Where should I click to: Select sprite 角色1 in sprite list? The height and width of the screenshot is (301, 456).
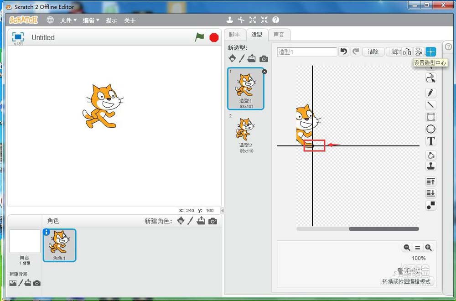tap(60, 245)
